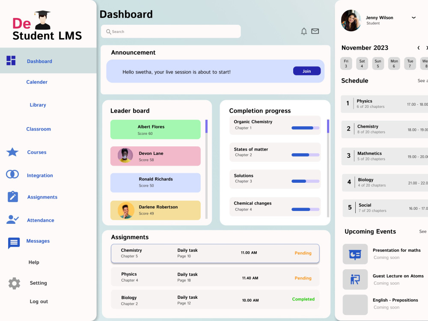Click Presentation for maths event icon
This screenshot has width=428, height=321.
(355, 254)
